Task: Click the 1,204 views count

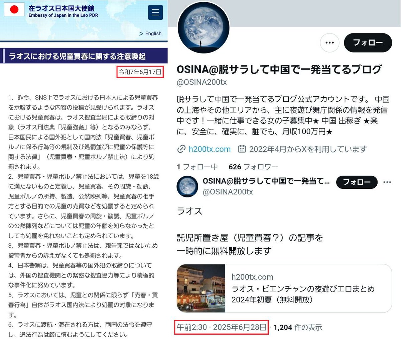Action: pyautogui.click(x=298, y=327)
